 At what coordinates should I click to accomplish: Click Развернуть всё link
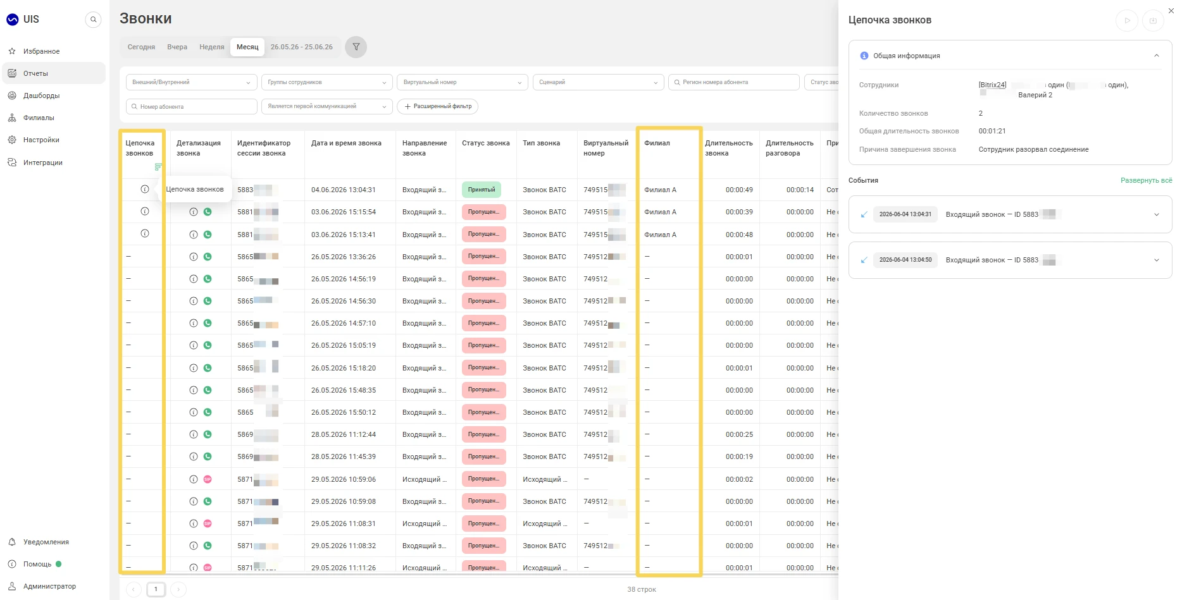click(x=1146, y=180)
